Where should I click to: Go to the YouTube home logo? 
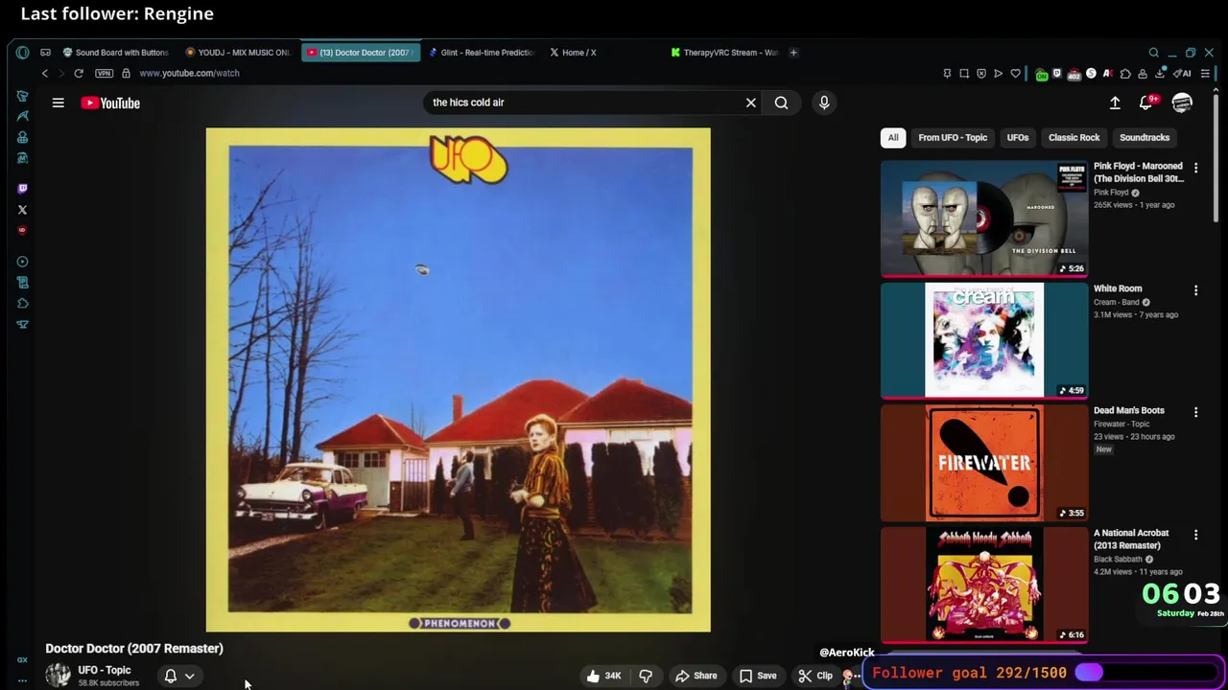pyautogui.click(x=110, y=103)
